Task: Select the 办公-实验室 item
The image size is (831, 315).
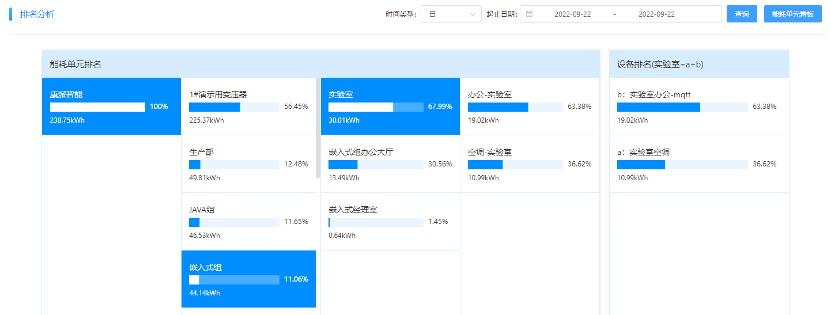Action: (x=530, y=107)
